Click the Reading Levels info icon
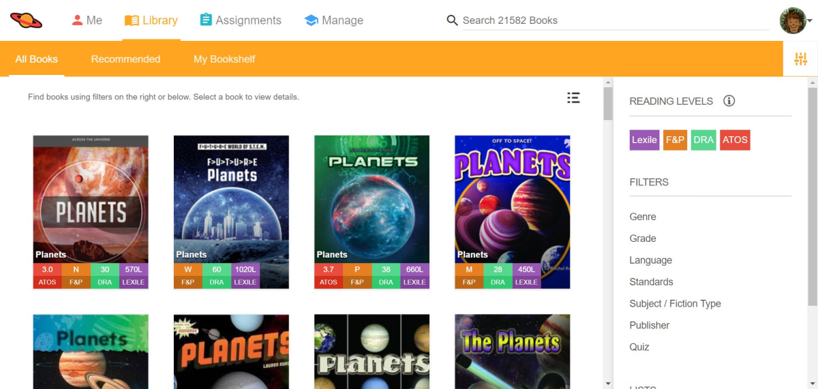This screenshot has height=389, width=818. tap(729, 101)
